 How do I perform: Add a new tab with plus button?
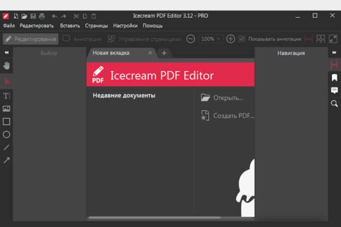pos(164,53)
